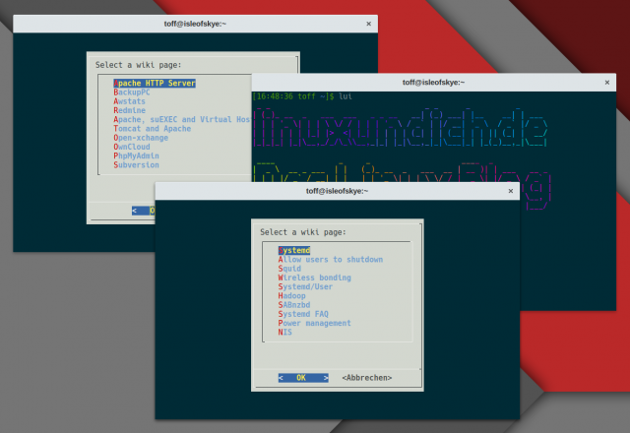Pick the 'Redmine' wiki page
The width and height of the screenshot is (630, 433).
tap(129, 110)
